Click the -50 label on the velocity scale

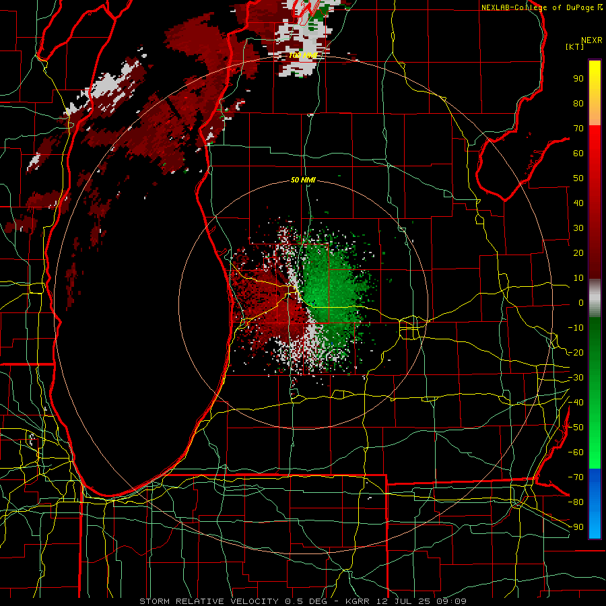pyautogui.click(x=576, y=428)
